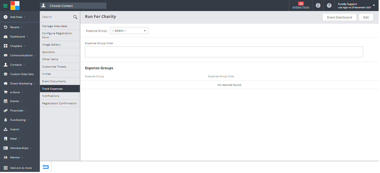Click the Event Dashboard button
Viewport: 380px width, 173px height.
(340, 17)
